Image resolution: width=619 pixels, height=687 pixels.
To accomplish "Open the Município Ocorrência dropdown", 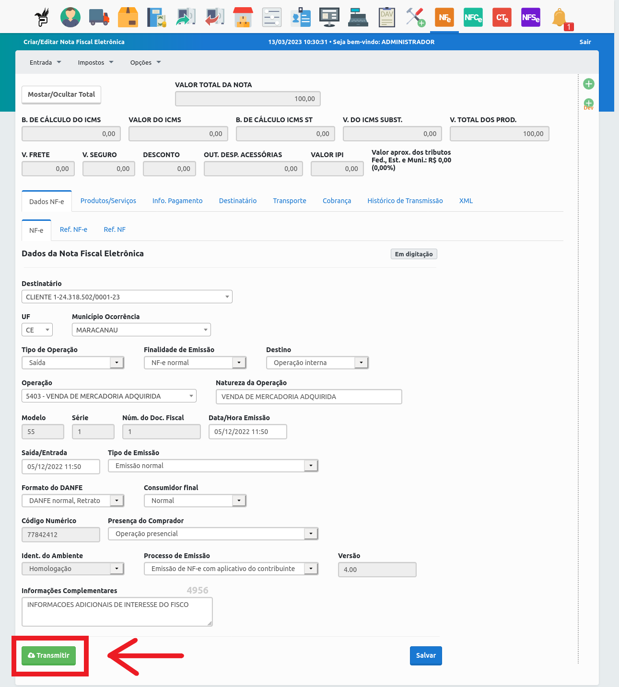I will coord(141,330).
